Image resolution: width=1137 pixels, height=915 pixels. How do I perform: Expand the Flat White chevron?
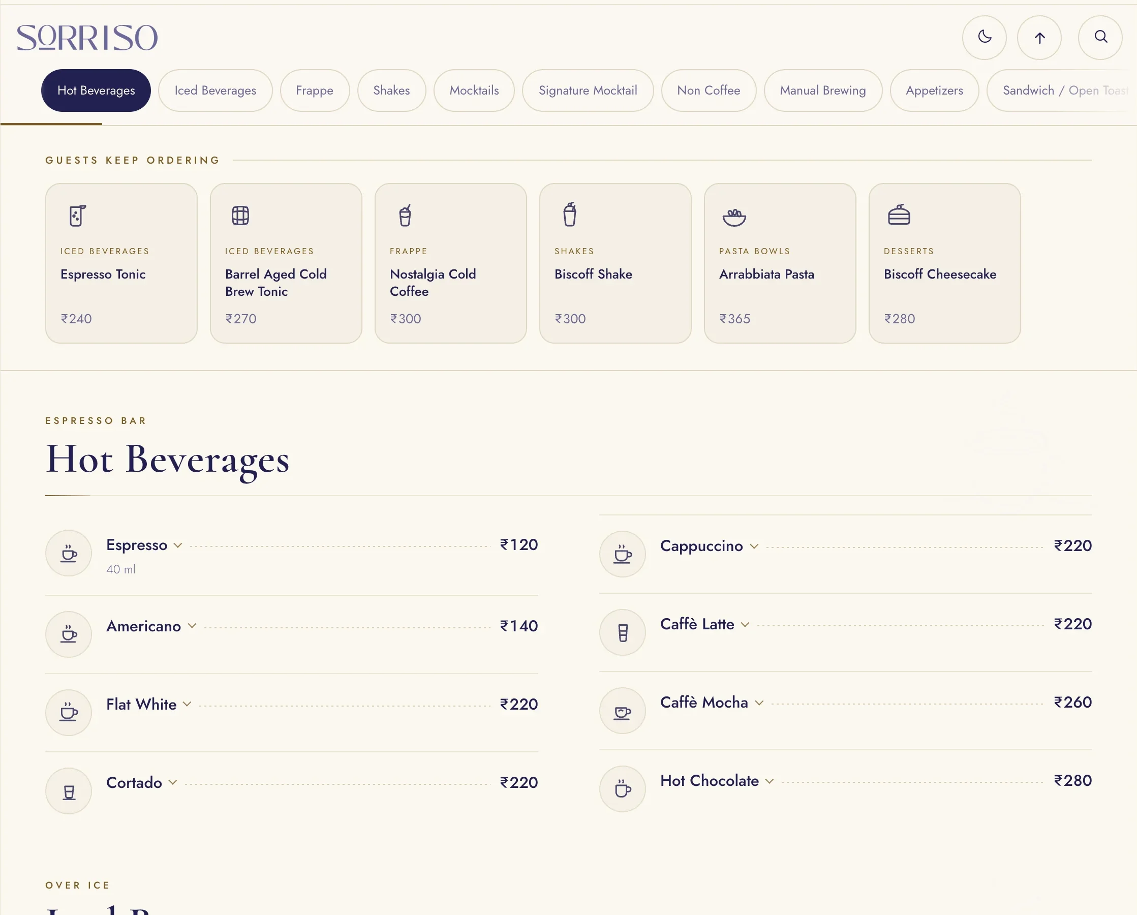187,704
